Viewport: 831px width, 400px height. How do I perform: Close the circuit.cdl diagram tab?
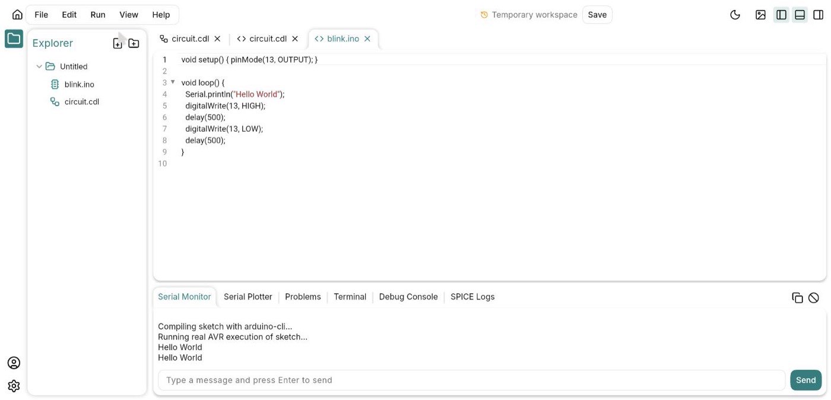[x=217, y=39]
